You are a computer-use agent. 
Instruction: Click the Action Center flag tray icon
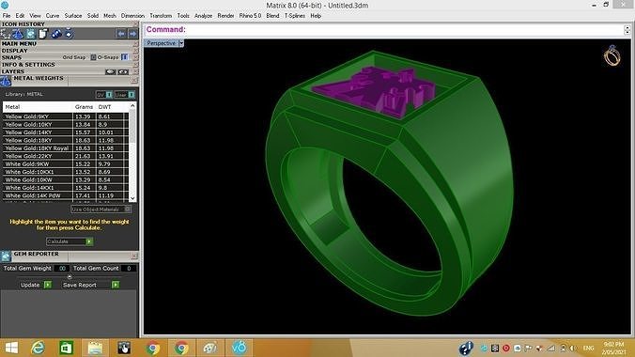529,349
